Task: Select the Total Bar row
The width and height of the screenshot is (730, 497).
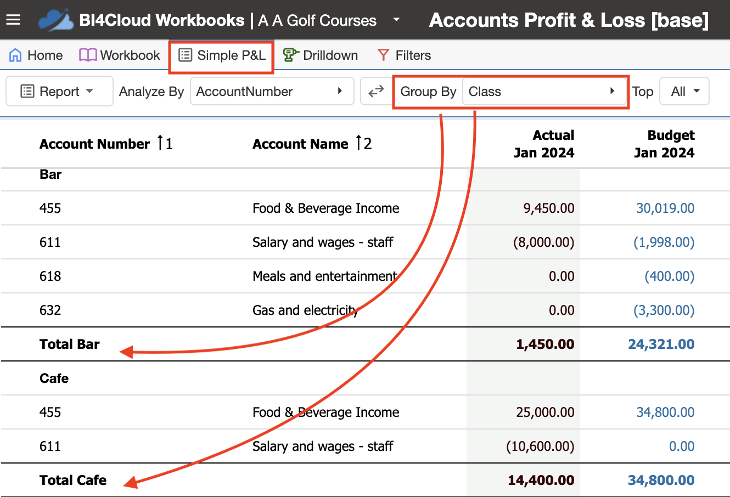Action: tap(365, 344)
